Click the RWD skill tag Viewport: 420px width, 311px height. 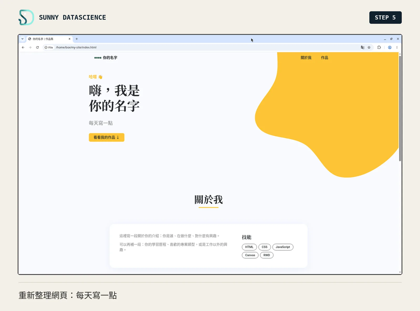(267, 255)
